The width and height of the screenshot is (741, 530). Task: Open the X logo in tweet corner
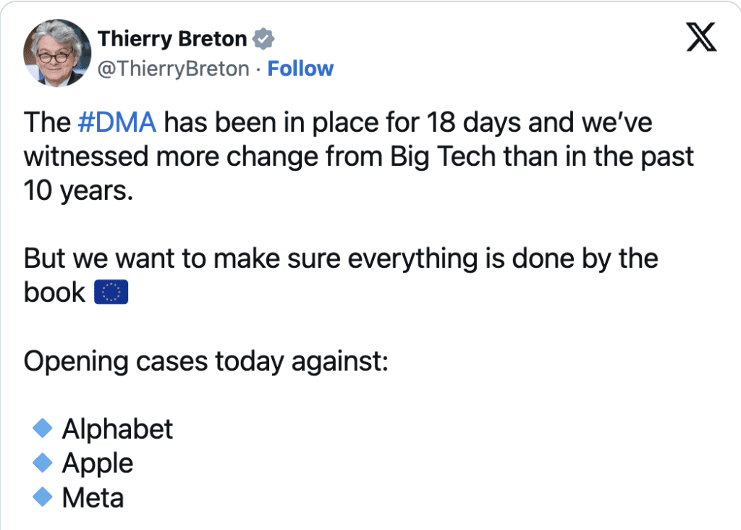tap(701, 37)
